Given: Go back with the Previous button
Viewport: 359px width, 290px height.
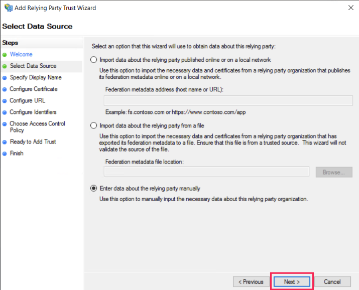Looking at the screenshot, I should [251, 281].
